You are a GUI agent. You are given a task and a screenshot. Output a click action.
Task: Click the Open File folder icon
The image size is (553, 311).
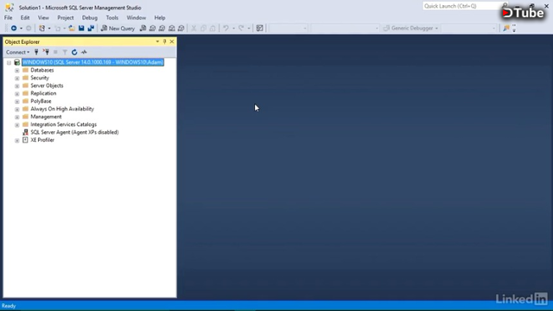72,29
